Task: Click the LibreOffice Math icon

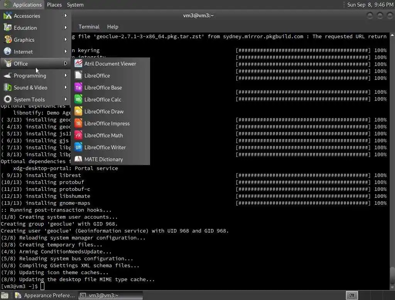Action: (x=78, y=135)
